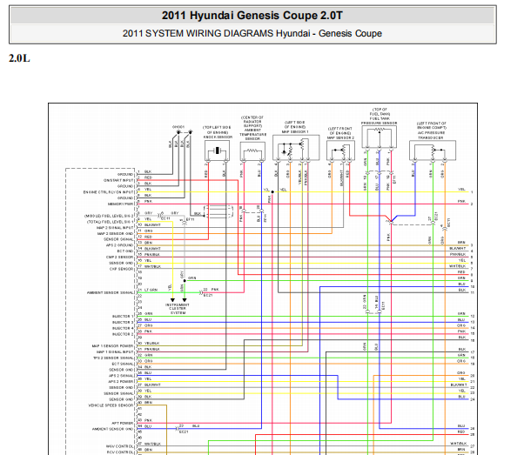Click 'TPS 2 SENSOR SIGNAL' pin label

pyautogui.click(x=113, y=358)
